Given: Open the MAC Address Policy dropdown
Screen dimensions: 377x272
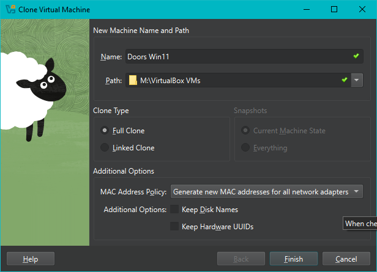Looking at the screenshot, I should (266, 192).
